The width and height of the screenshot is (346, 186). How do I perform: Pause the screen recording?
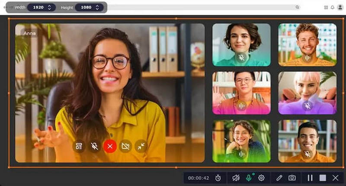pos(310,178)
